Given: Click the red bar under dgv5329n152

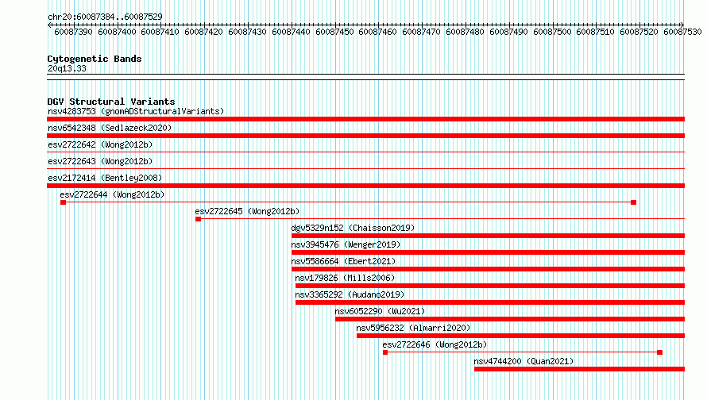Looking at the screenshot, I should point(488,236).
